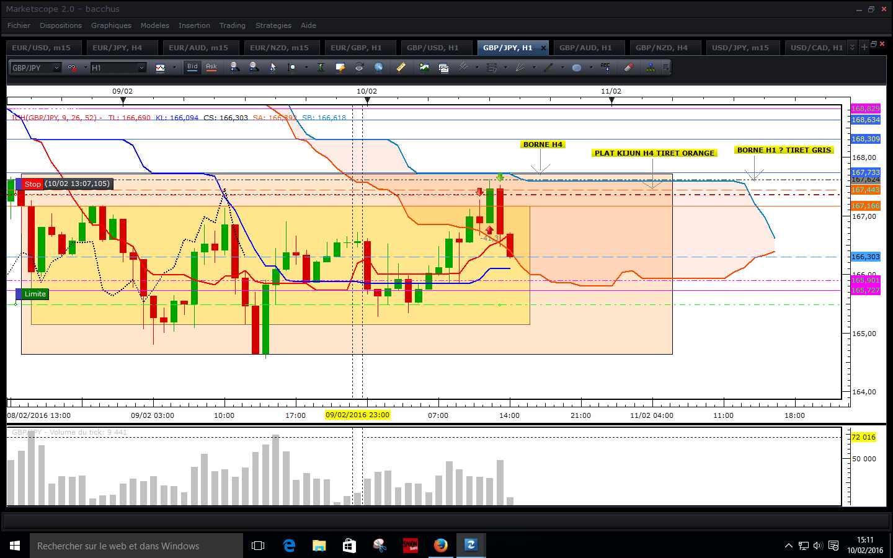Toggle Ask price display

click(211, 67)
